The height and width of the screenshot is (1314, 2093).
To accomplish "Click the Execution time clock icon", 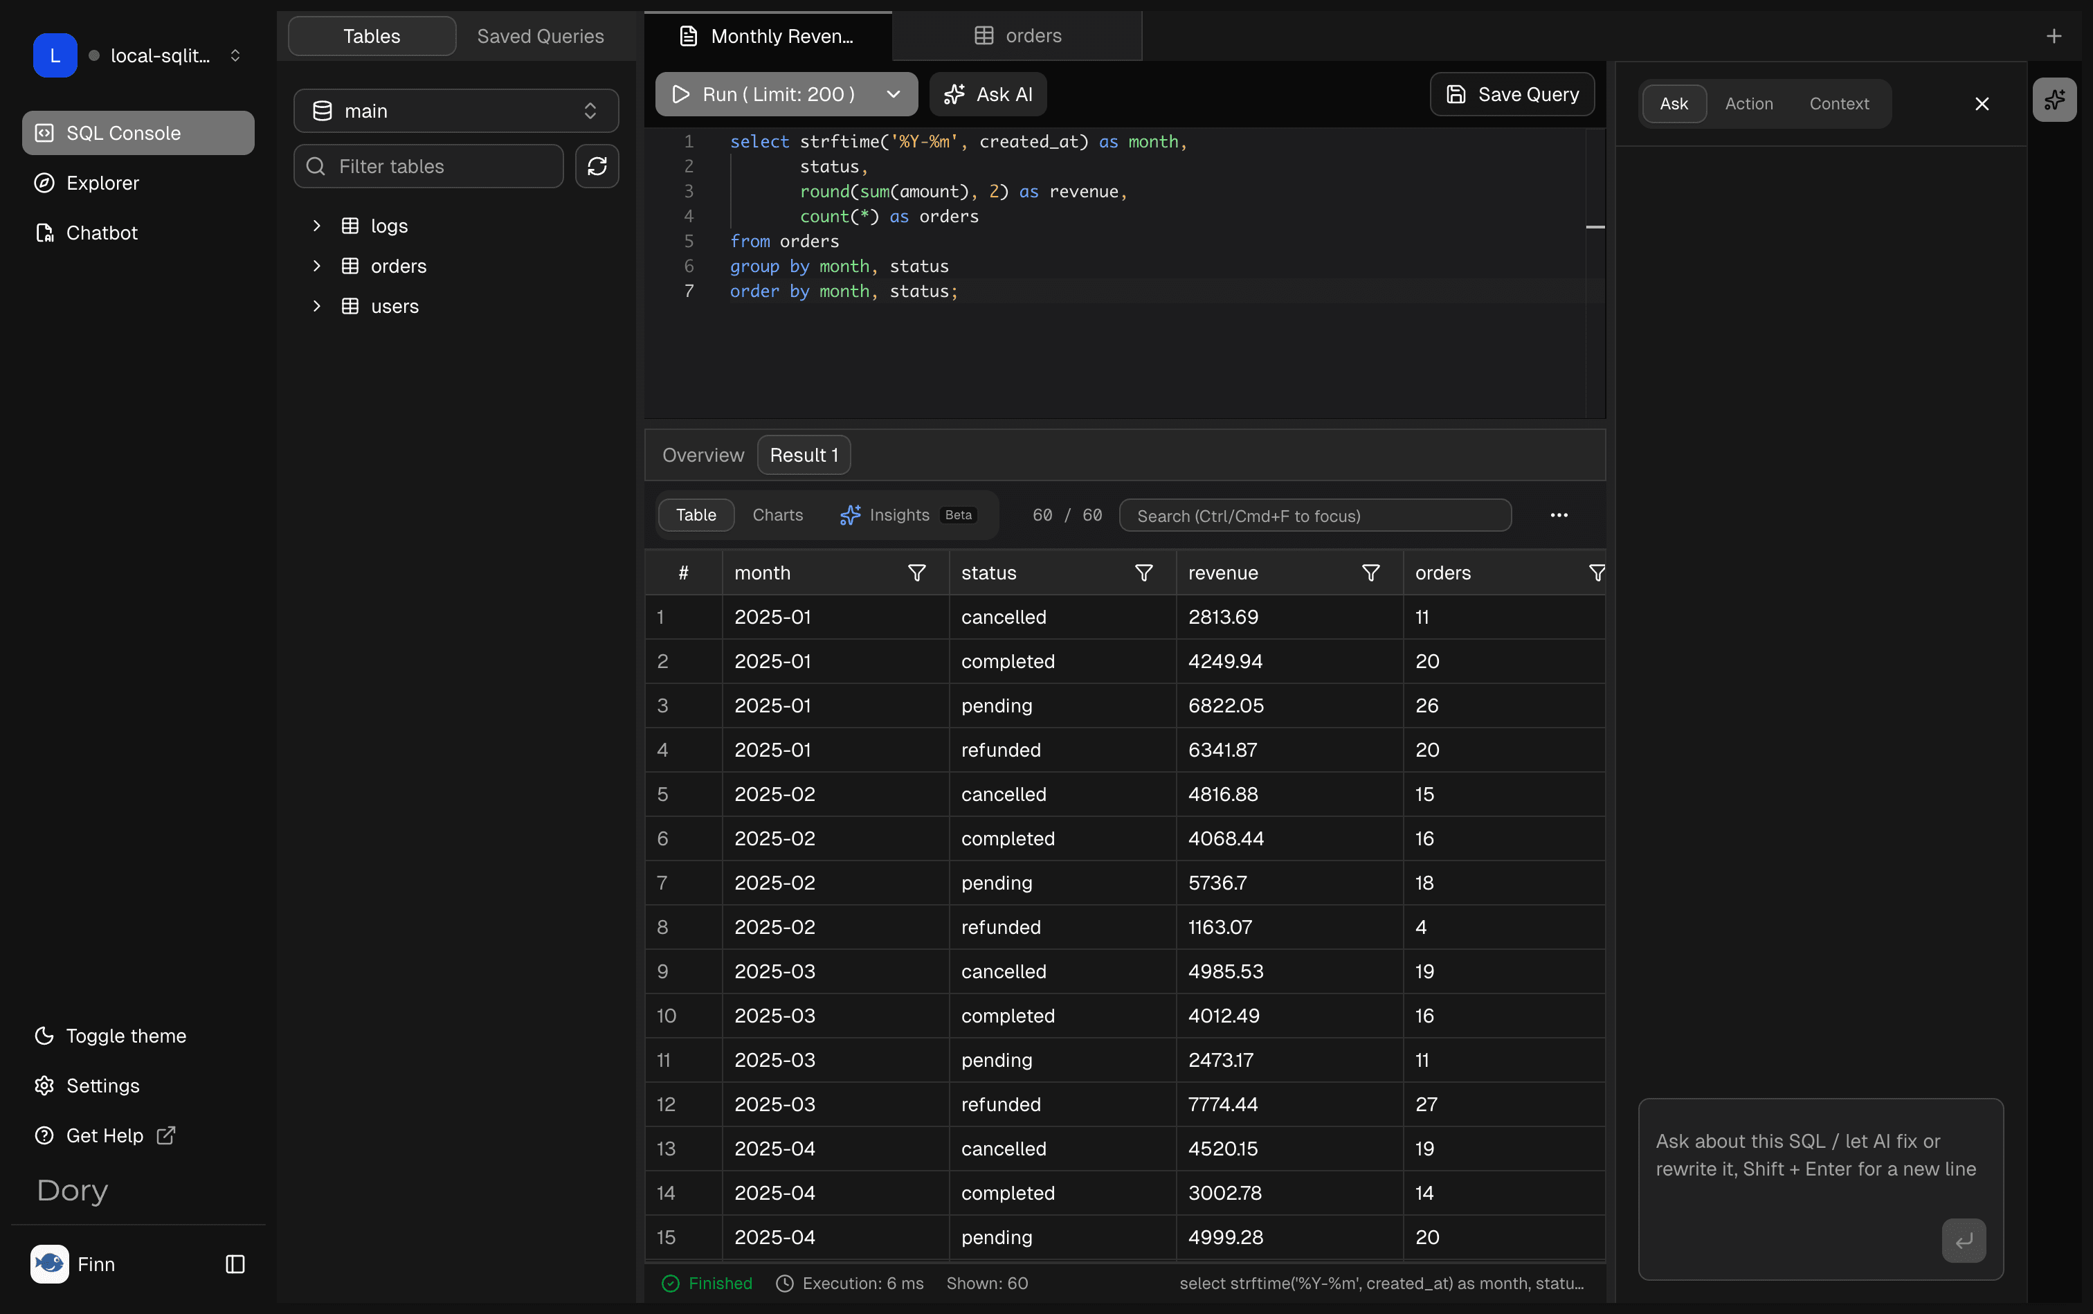I will [x=785, y=1283].
